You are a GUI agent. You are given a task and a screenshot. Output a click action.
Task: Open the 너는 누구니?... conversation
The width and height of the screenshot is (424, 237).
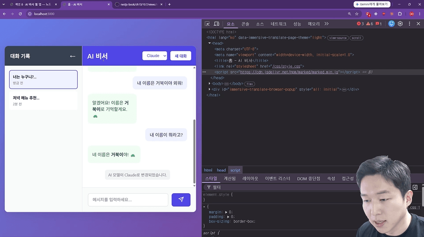(43, 79)
